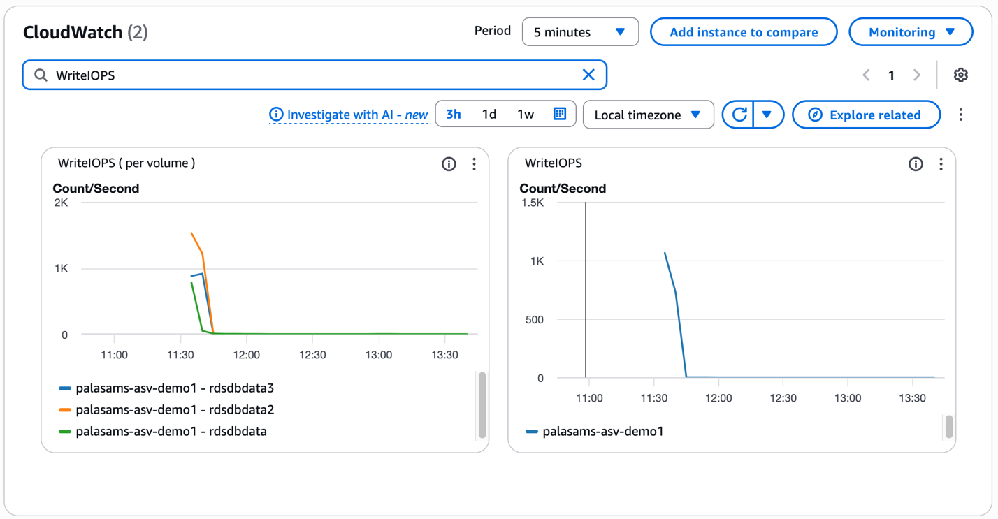
Task: Open the toolbar overflow menu beside Explore related
Action: [x=960, y=115]
